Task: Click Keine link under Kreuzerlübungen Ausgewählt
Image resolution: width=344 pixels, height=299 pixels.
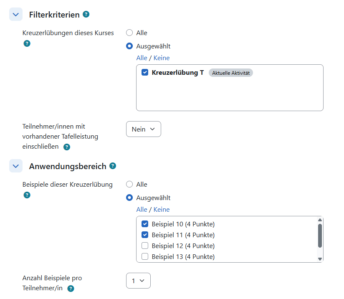Action: point(162,58)
